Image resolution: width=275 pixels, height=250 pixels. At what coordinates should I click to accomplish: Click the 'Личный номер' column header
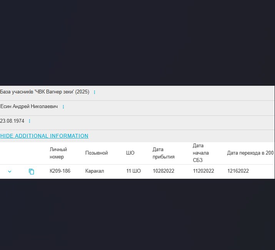[x=58, y=153]
